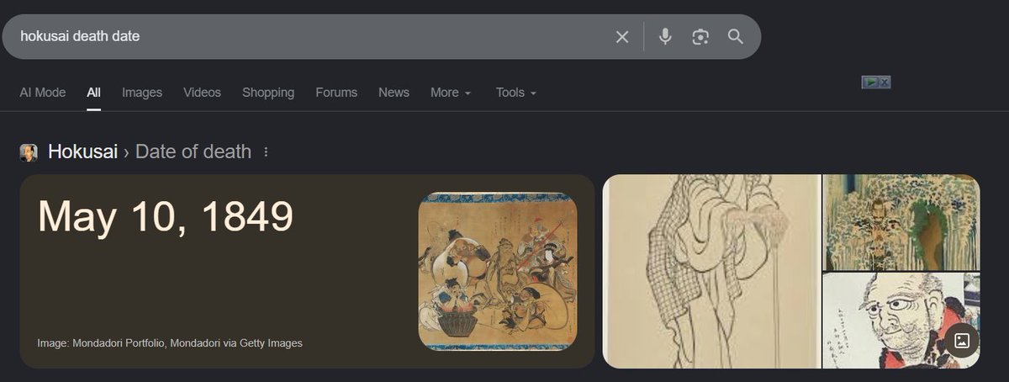Click the Mondadori Portfolio image credit text

point(170,343)
